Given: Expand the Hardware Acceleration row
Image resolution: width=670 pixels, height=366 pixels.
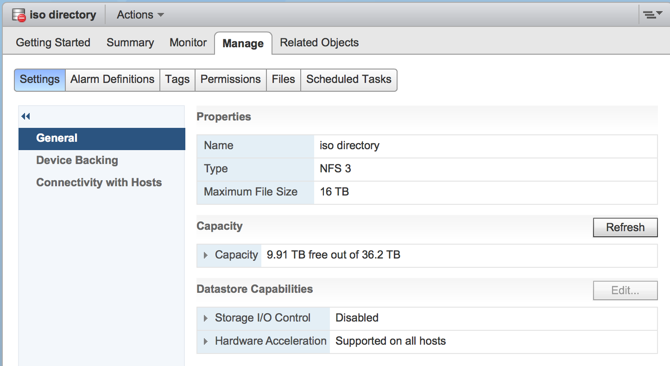Looking at the screenshot, I should 206,341.
